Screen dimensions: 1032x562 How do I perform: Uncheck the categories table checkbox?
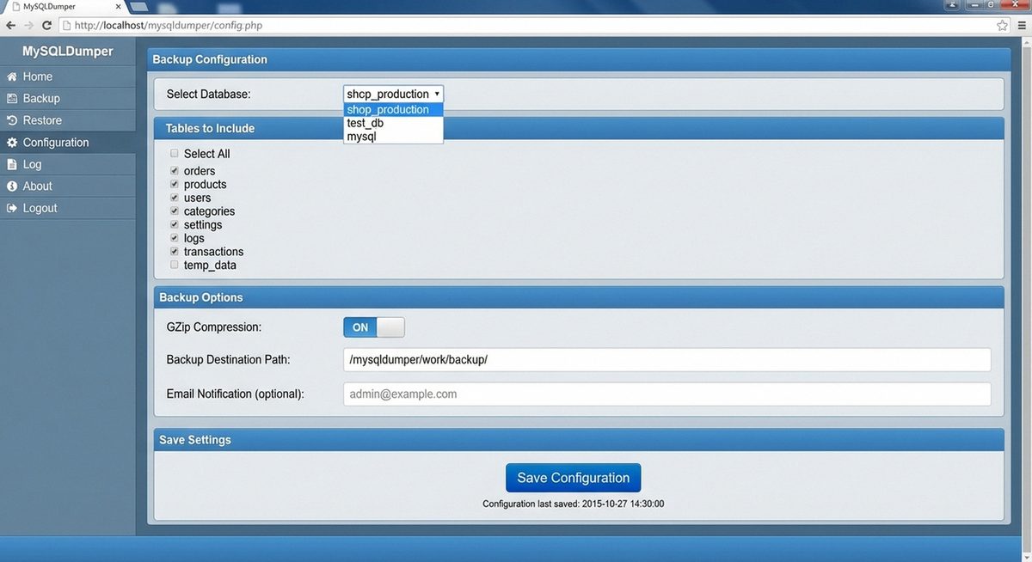tap(175, 211)
